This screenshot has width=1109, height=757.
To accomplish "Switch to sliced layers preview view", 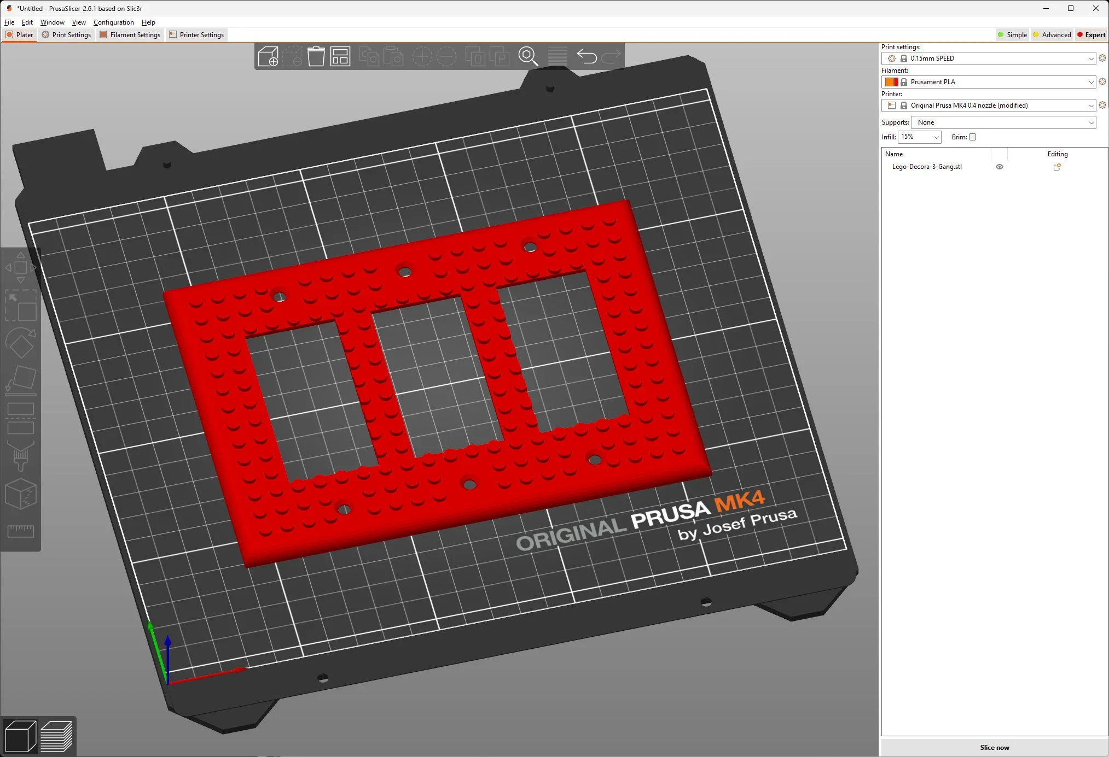I will [56, 736].
